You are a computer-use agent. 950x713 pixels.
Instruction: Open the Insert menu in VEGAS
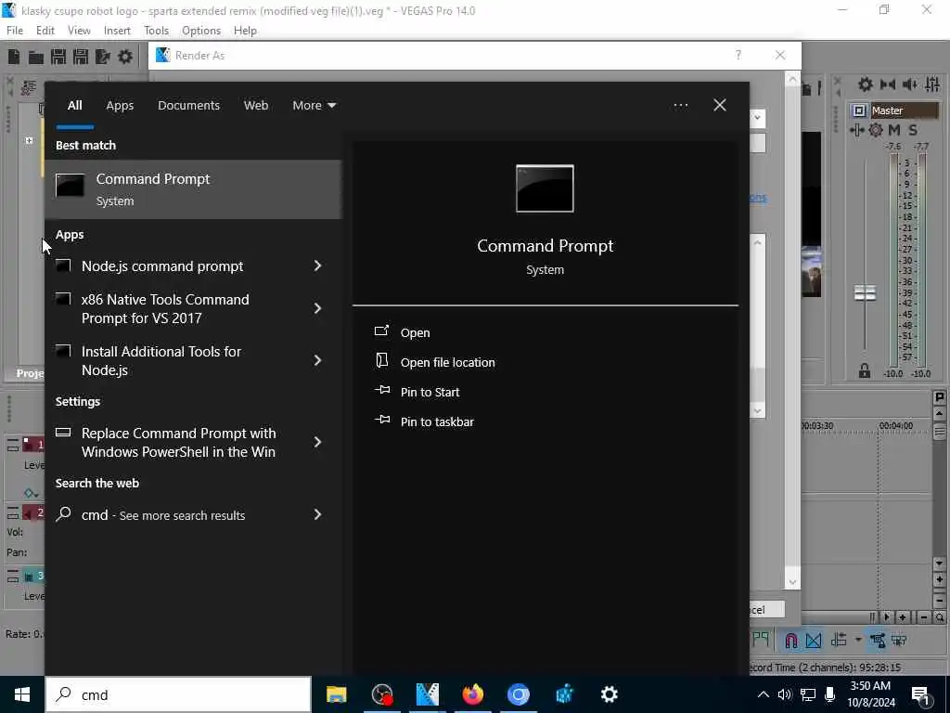[x=117, y=31]
